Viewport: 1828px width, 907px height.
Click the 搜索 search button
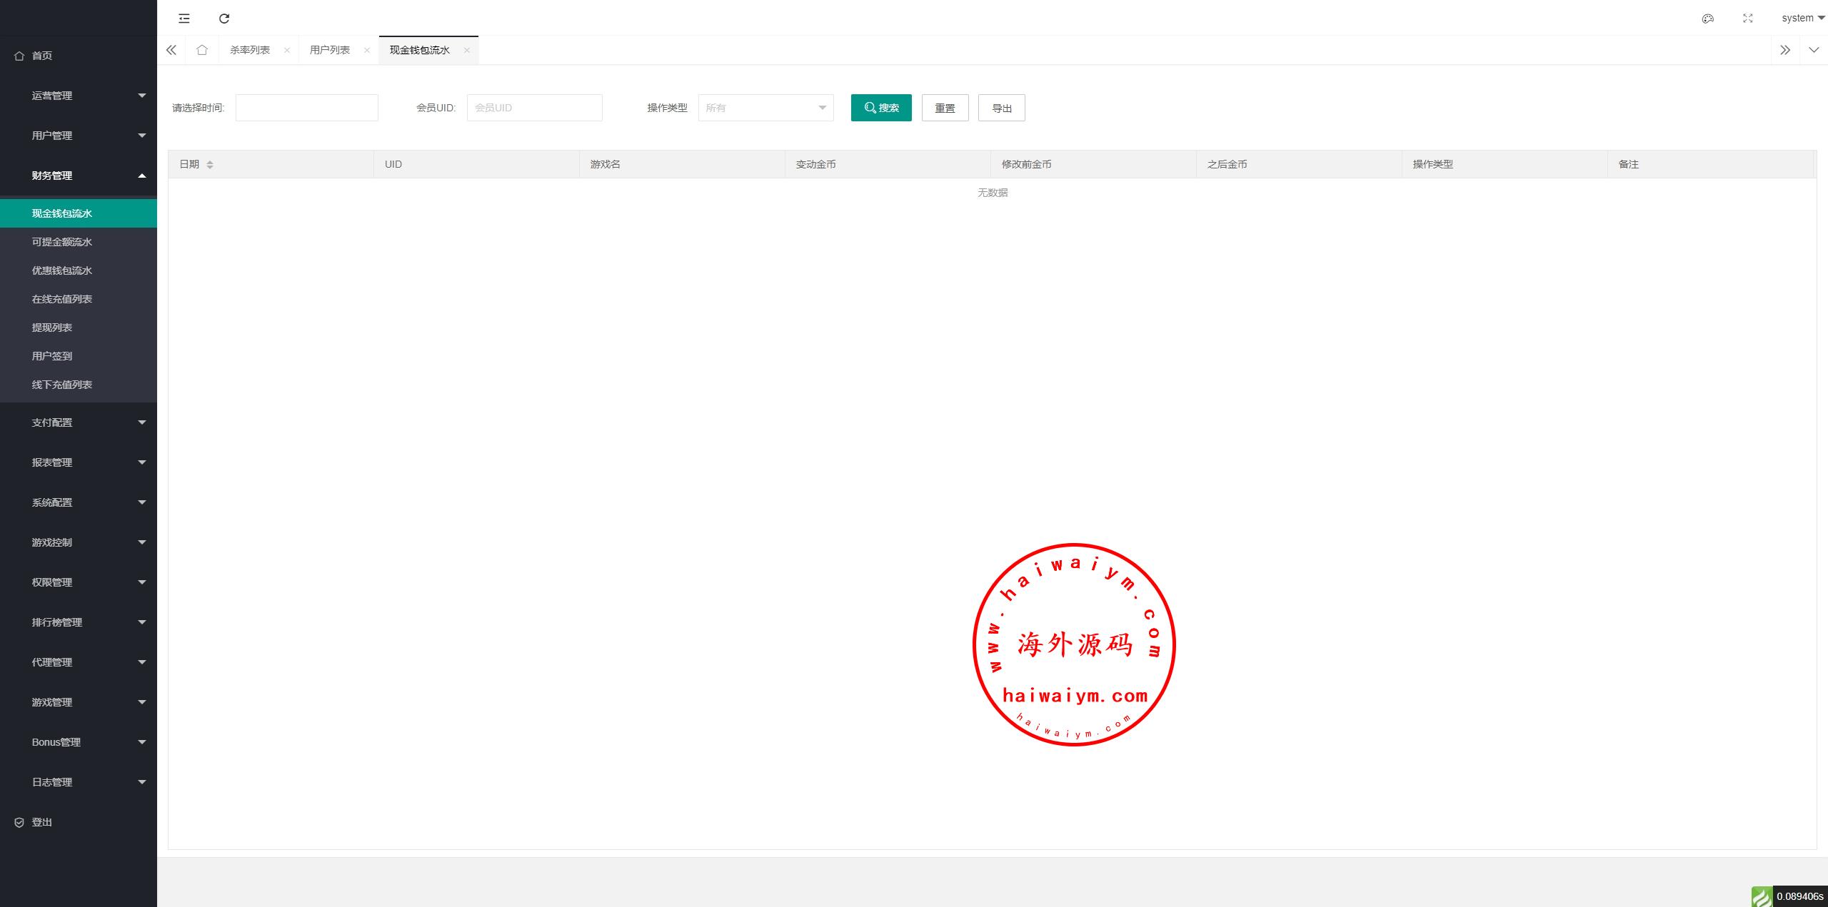(880, 108)
